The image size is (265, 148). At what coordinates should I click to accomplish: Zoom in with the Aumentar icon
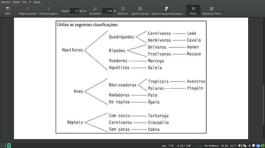(95, 9)
